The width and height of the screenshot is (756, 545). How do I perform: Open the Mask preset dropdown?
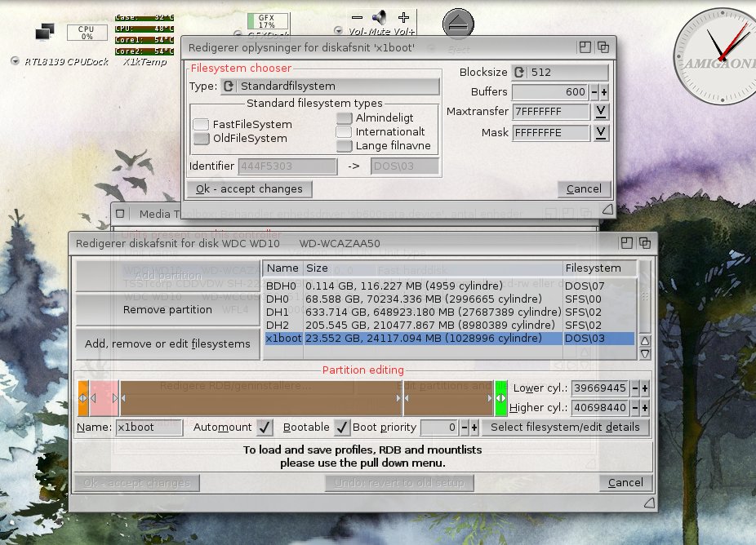tap(600, 132)
